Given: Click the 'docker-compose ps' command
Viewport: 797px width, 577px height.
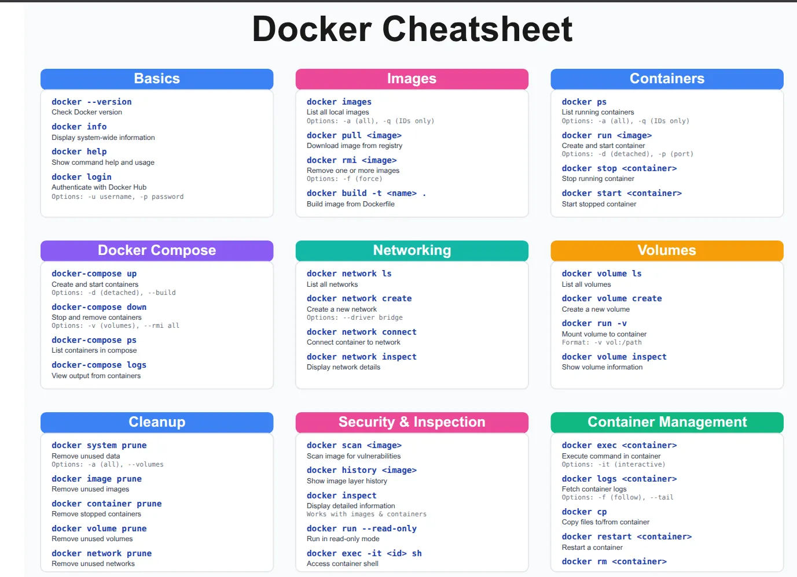Looking at the screenshot, I should 94,340.
